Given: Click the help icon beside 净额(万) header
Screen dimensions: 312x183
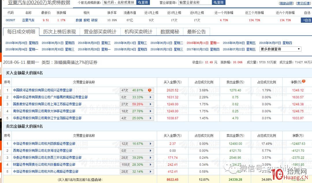Looking at the screenshot, I should click(x=304, y=81).
